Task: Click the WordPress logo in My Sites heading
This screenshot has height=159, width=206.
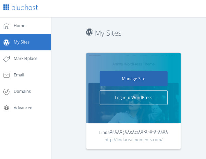Action: (89, 32)
